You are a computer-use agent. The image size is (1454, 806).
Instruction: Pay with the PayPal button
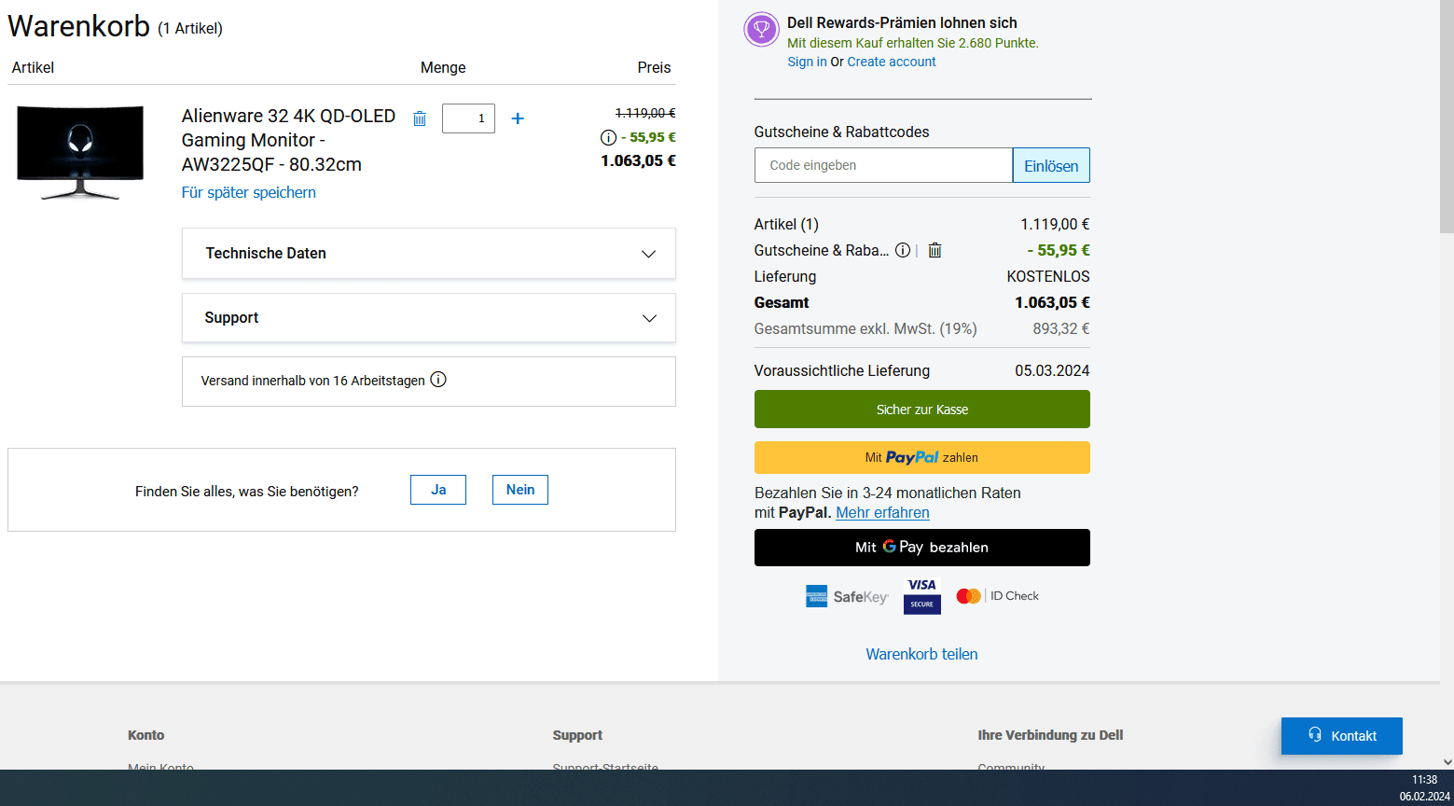coord(922,457)
